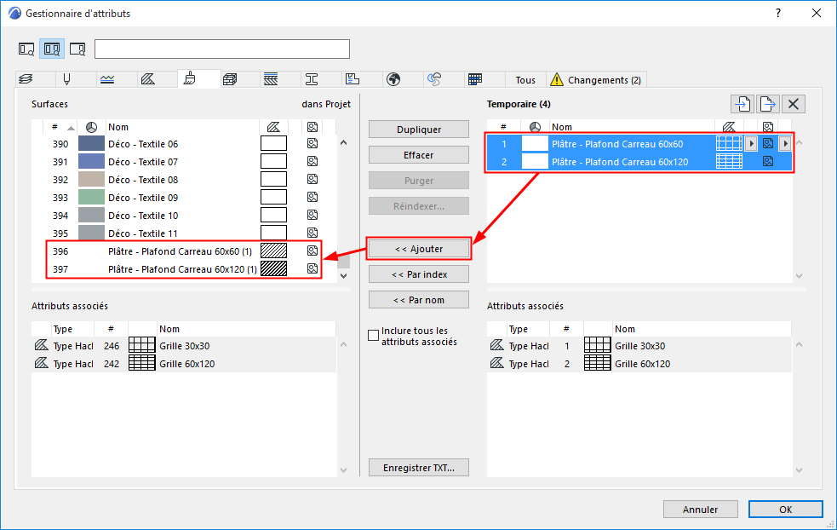
Task: Click the export attributes file icon
Action: tap(768, 104)
